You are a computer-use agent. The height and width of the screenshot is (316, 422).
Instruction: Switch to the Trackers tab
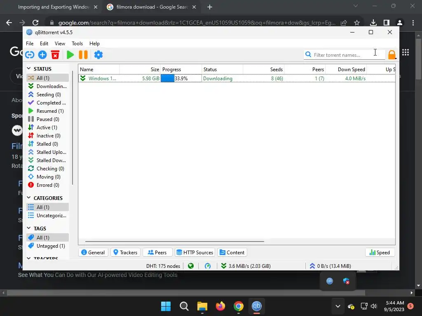point(125,253)
